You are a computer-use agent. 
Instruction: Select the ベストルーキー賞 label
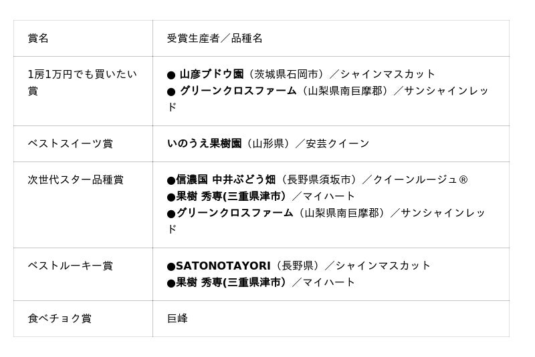click(x=70, y=266)
